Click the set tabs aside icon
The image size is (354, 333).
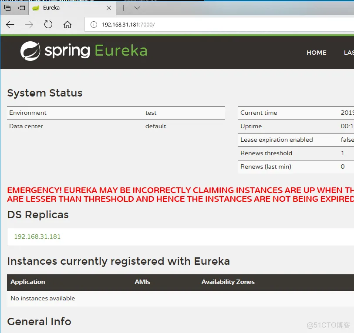tap(21, 8)
